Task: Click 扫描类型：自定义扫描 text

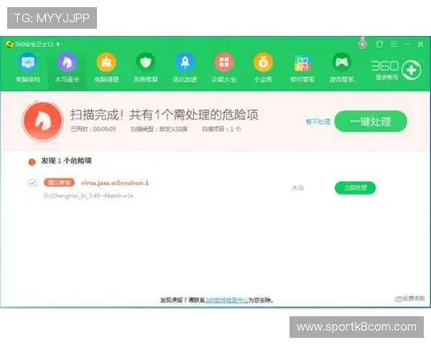Action: click(x=159, y=129)
